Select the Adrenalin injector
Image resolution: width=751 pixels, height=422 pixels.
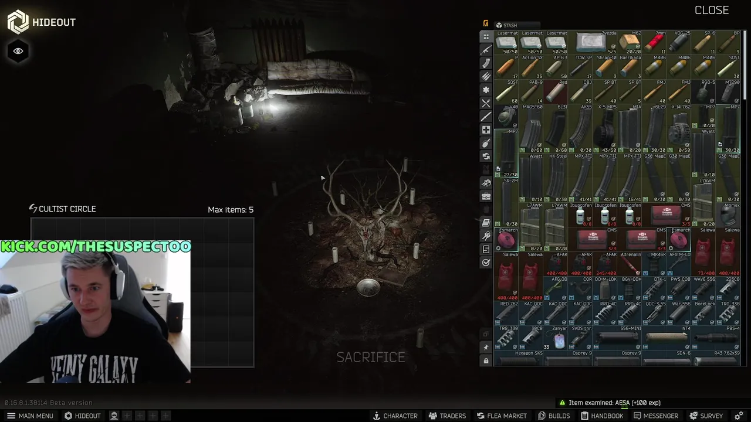630,264
